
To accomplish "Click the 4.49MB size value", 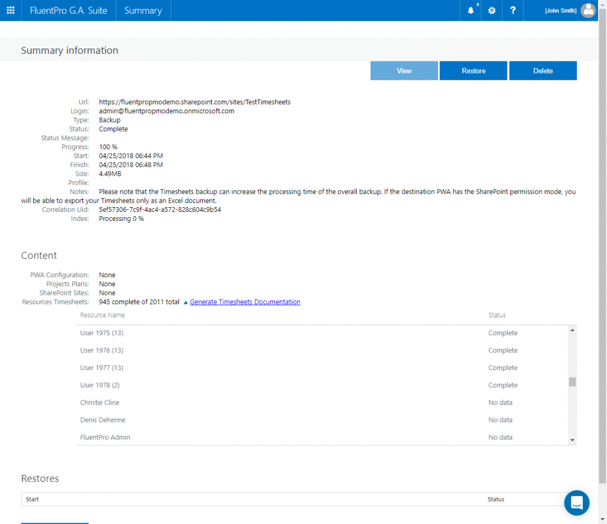I will click(110, 173).
